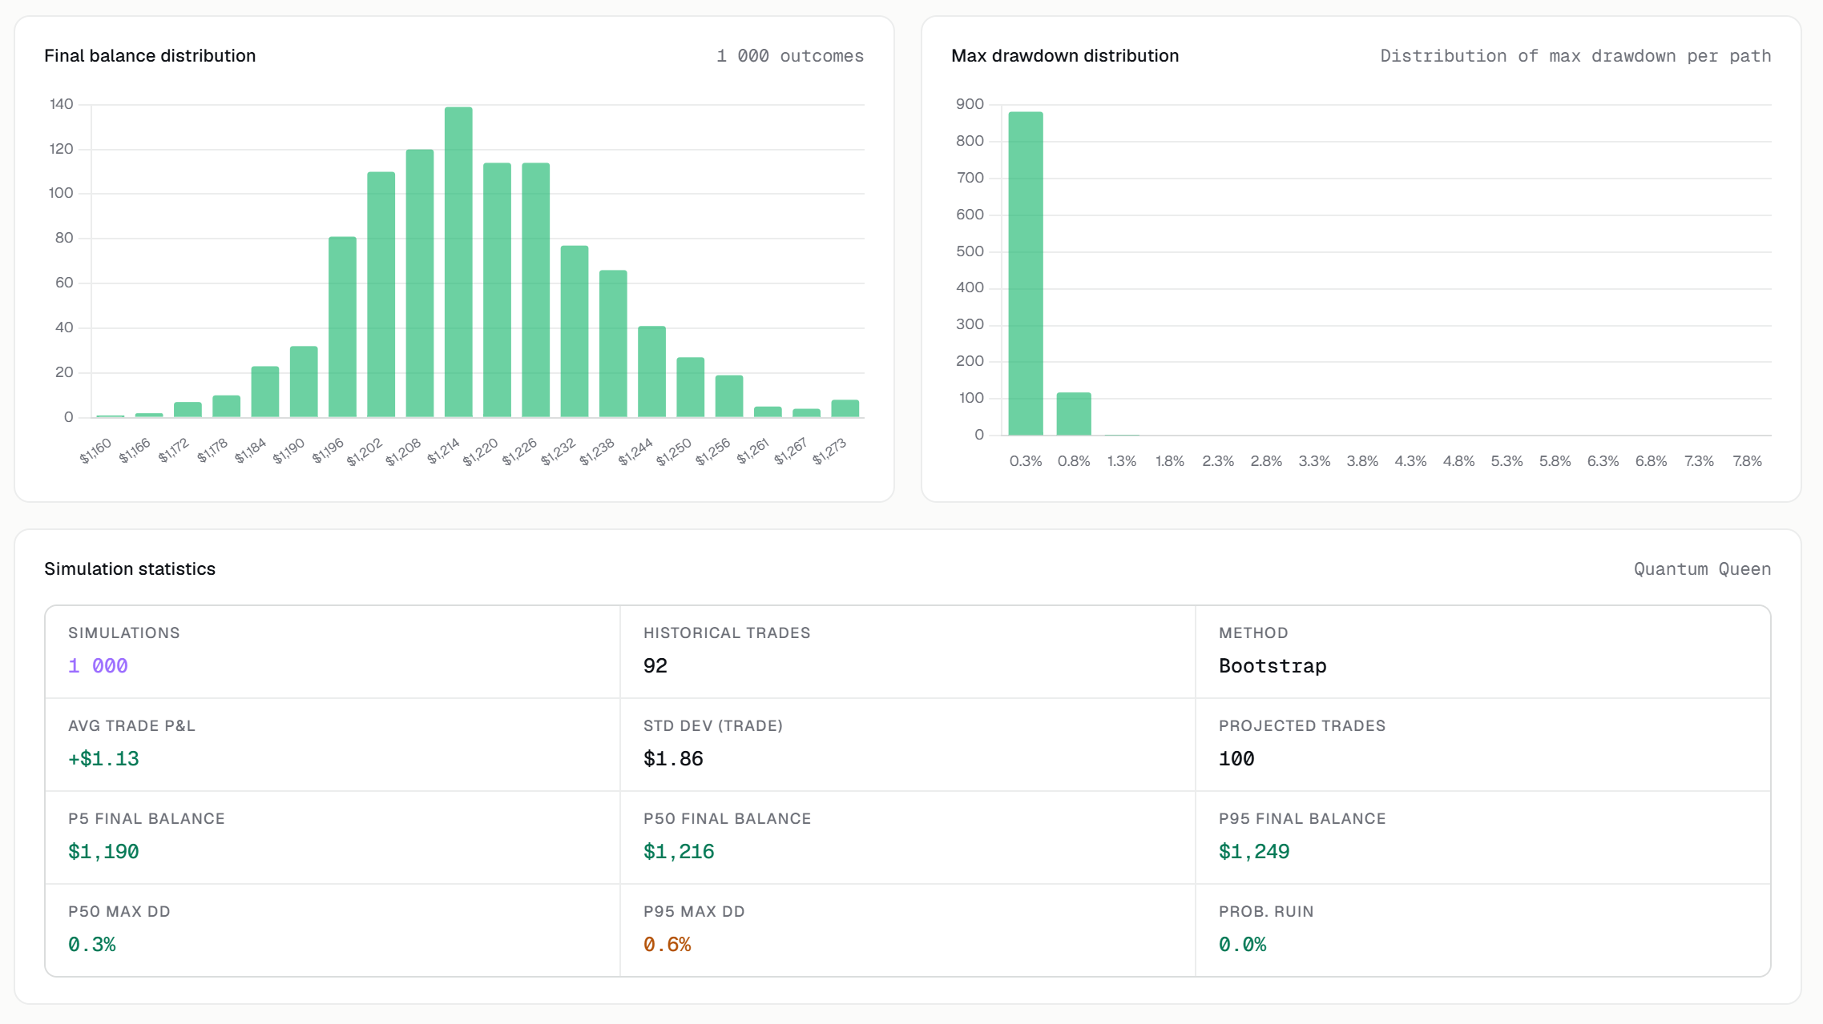
Task: Click the Avg Trade P&L value +$1.13
Action: [x=103, y=758]
